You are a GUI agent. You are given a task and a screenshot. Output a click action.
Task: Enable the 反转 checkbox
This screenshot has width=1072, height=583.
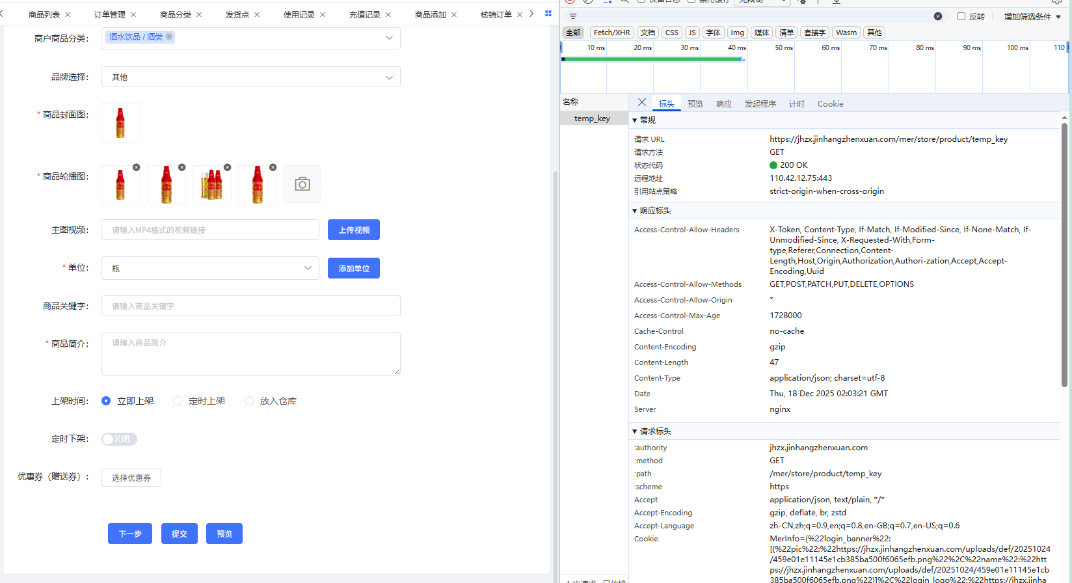pos(961,16)
